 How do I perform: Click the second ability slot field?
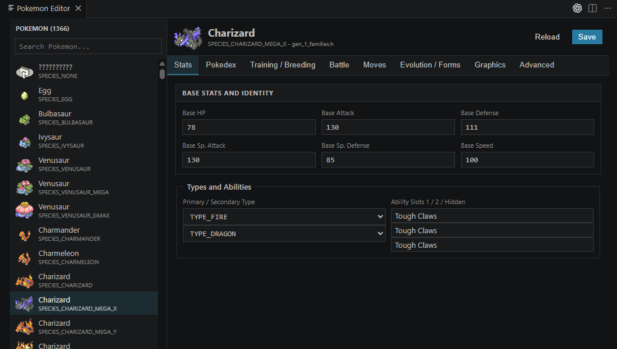point(492,230)
